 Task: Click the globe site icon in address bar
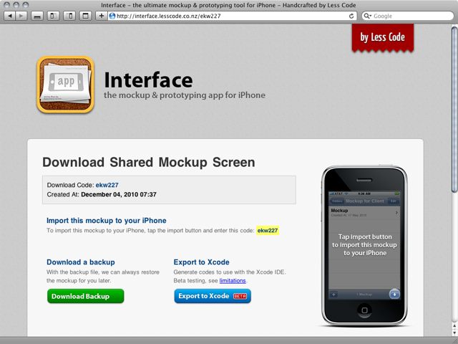coord(112,16)
